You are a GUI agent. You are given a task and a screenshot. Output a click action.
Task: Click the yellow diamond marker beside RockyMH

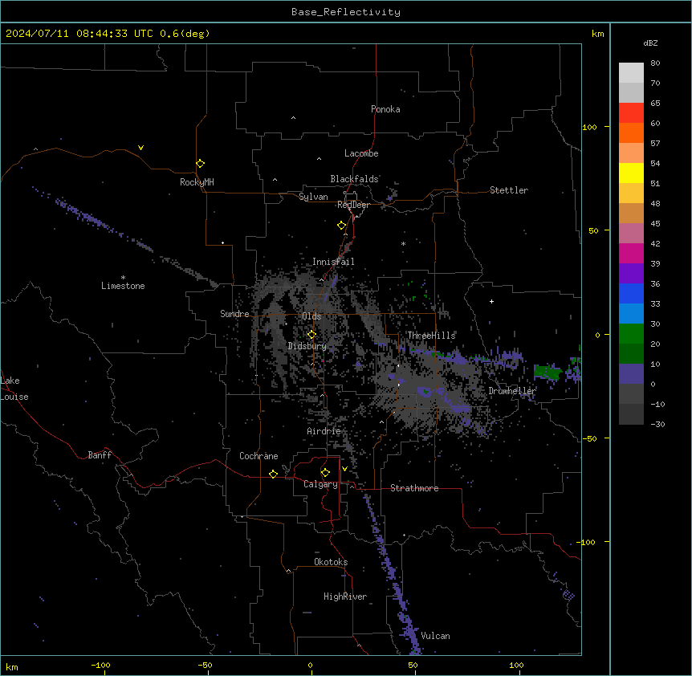point(200,163)
